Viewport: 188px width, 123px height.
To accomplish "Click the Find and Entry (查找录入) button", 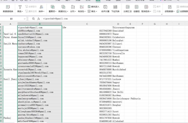I will (x=93, y=7).
